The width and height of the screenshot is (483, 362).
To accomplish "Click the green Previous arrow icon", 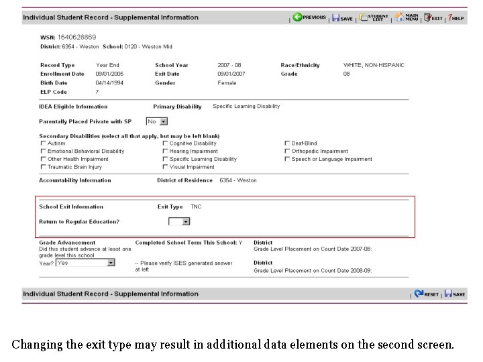I will tap(297, 17).
